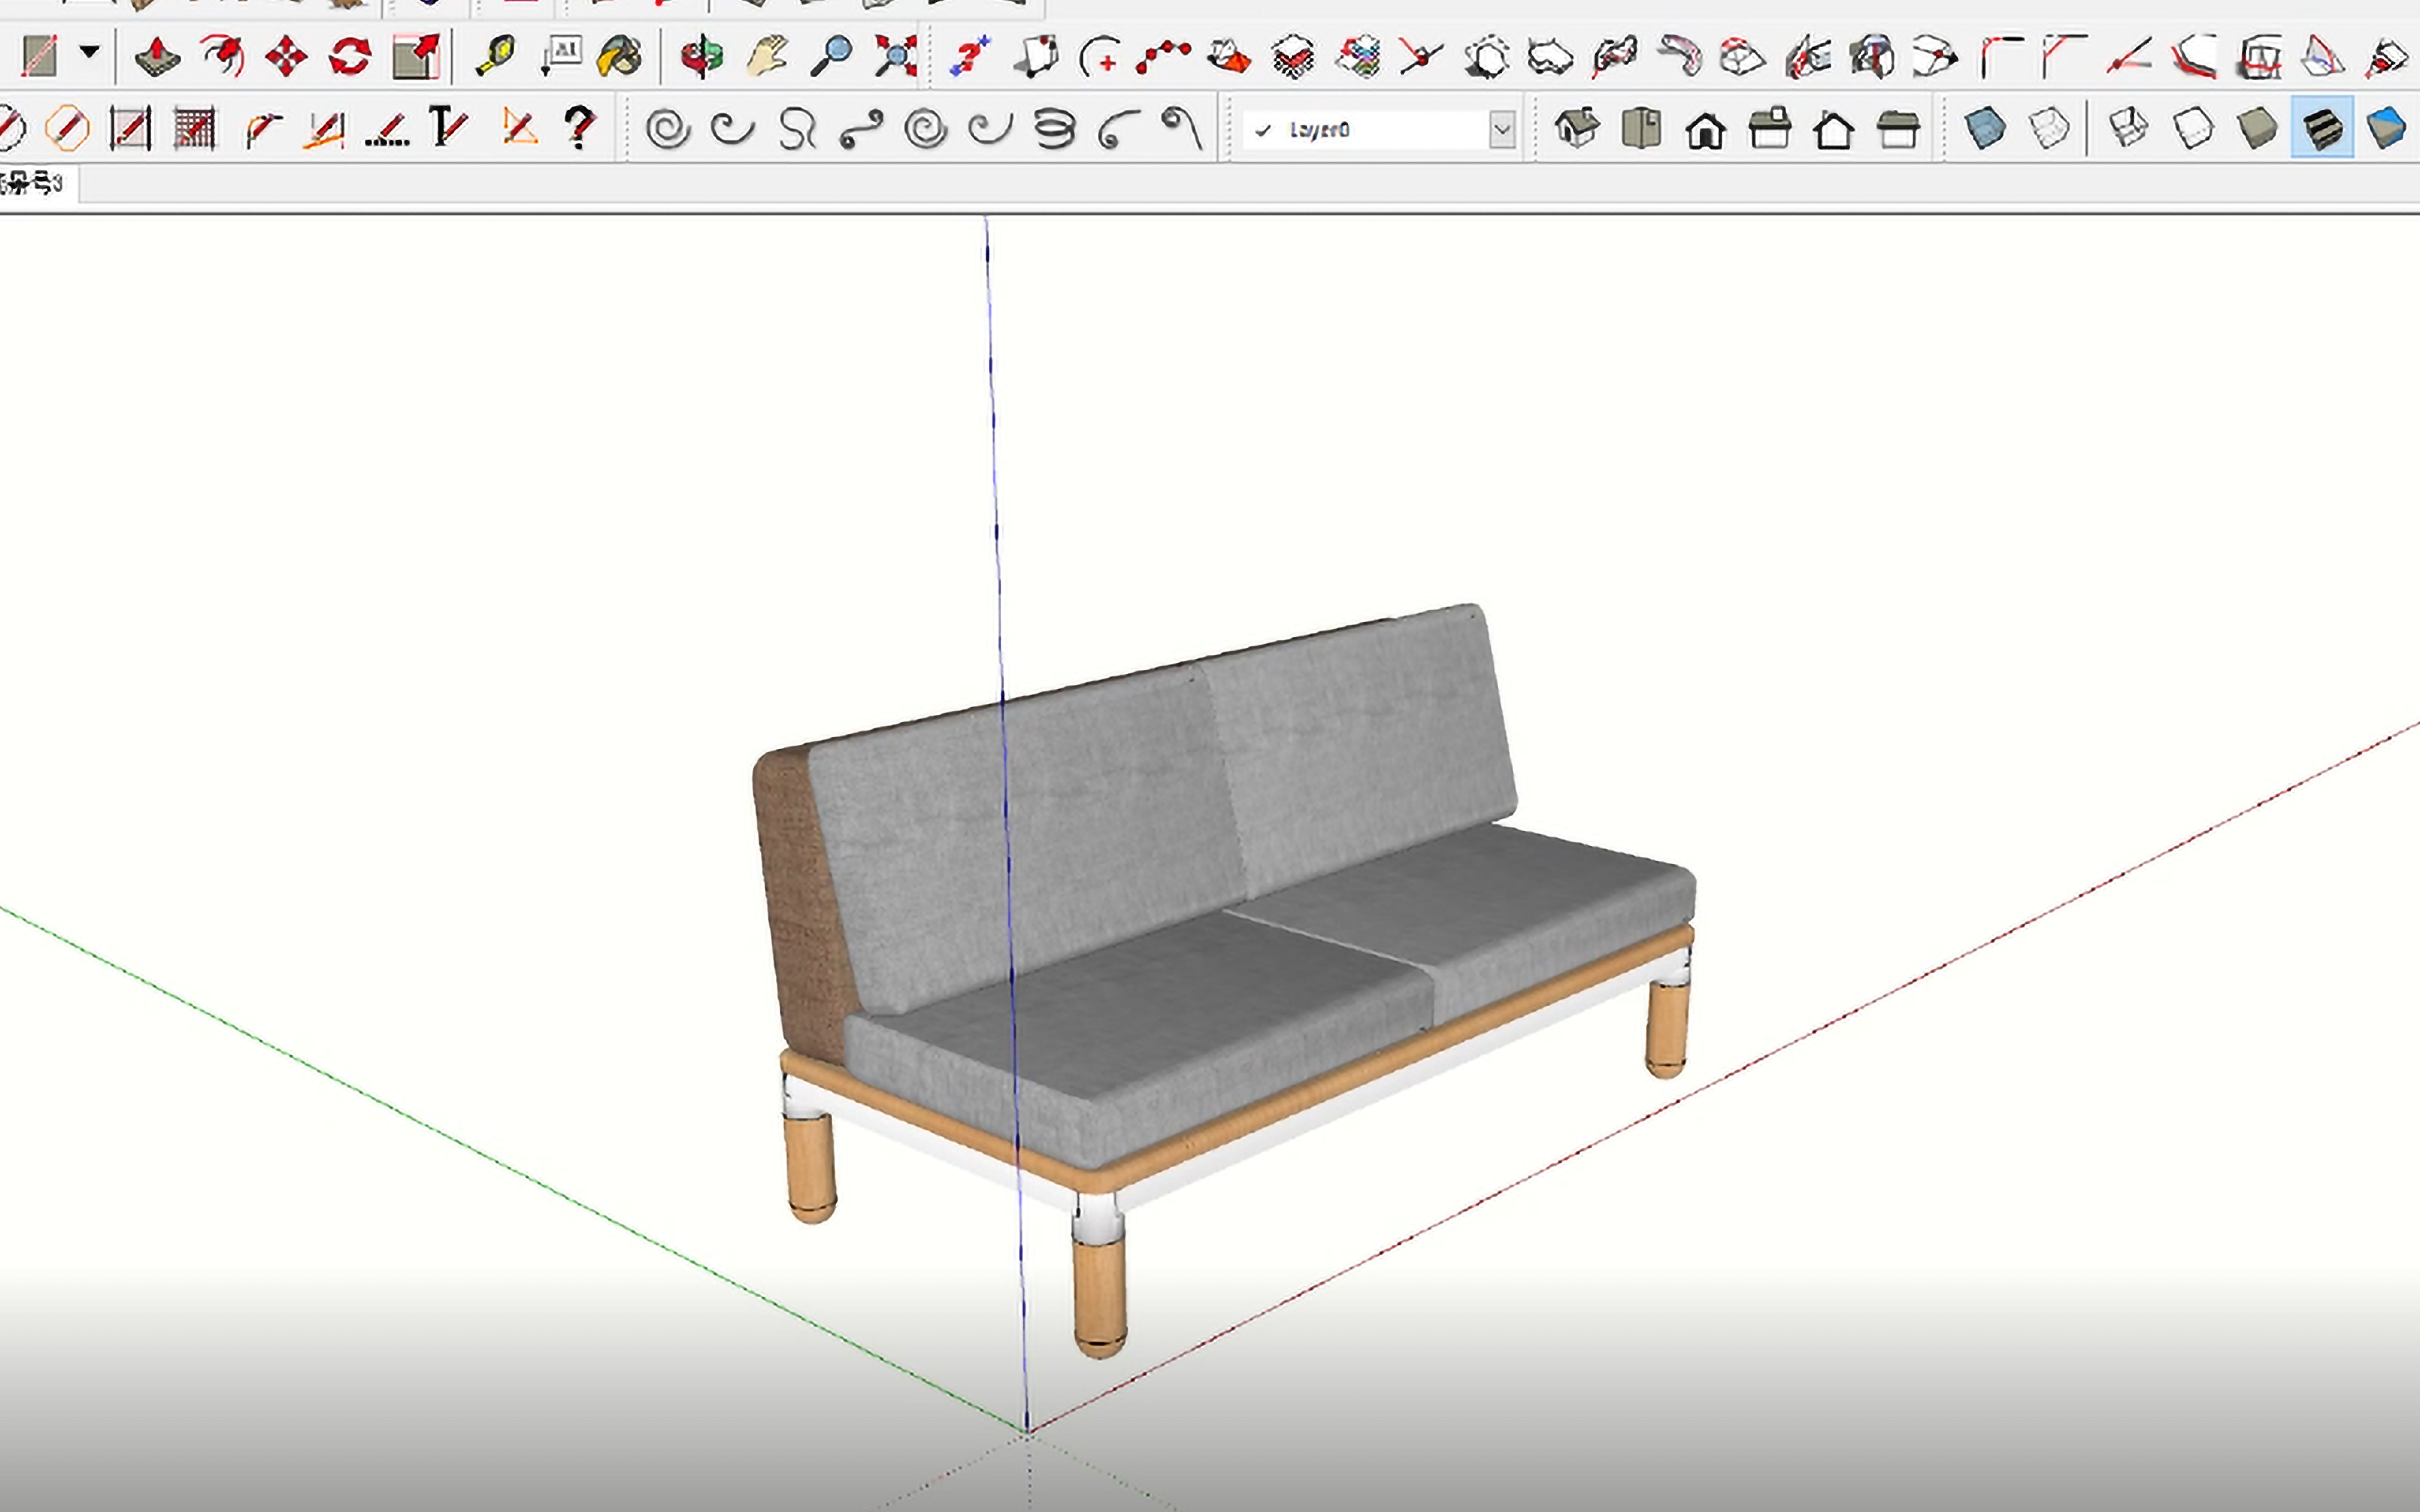
Task: Activate the Orbit tool
Action: tap(702, 56)
